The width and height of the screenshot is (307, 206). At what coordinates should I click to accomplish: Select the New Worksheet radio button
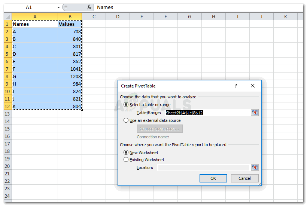126,153
